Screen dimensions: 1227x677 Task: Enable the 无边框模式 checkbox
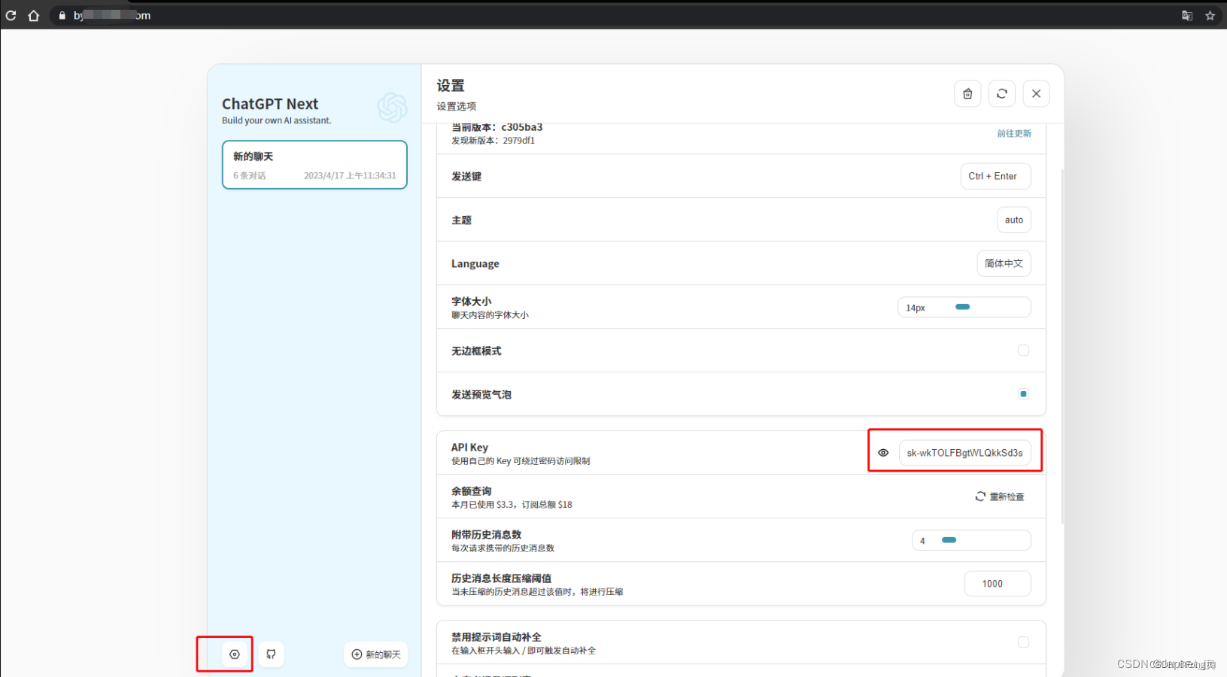tap(1023, 351)
